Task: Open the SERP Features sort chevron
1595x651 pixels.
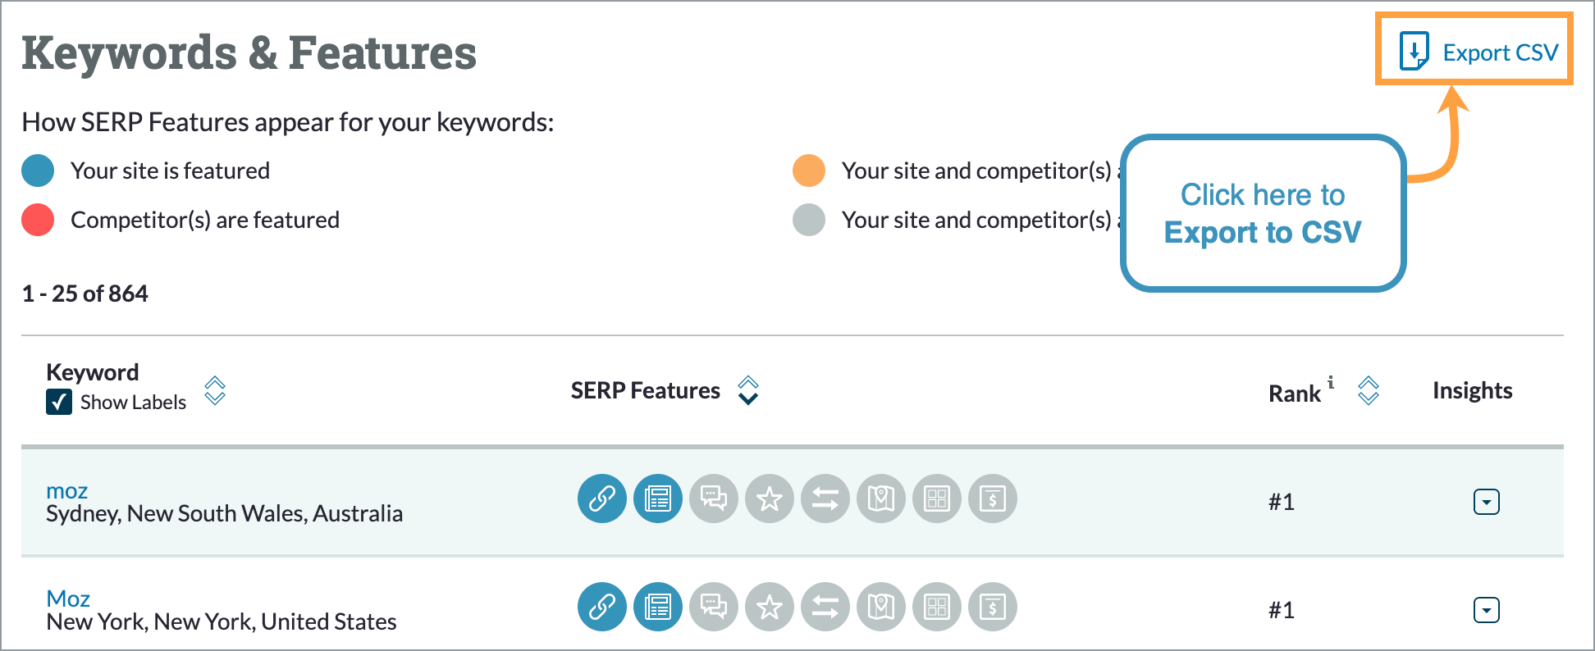Action: [x=747, y=391]
